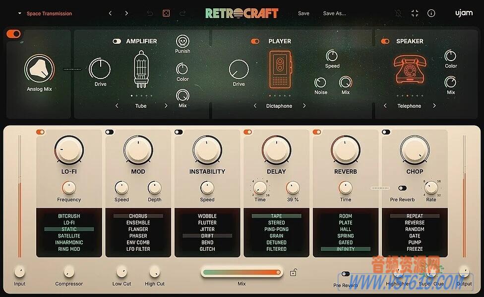This screenshot has height=297, width=484.
Task: Click the resize window corners icon
Action: point(415,13)
